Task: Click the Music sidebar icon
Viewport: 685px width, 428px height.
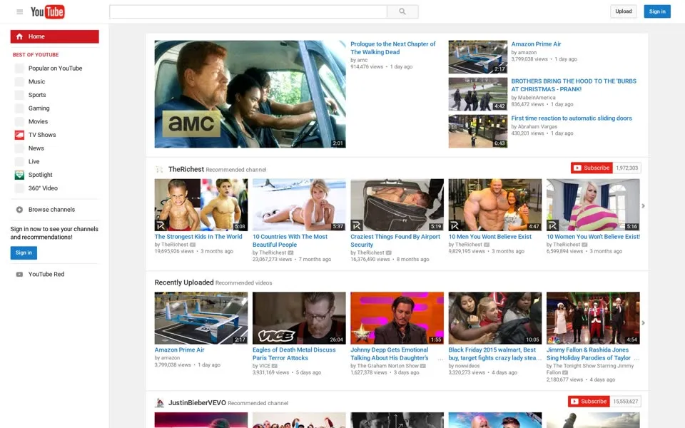Action: pyautogui.click(x=19, y=81)
